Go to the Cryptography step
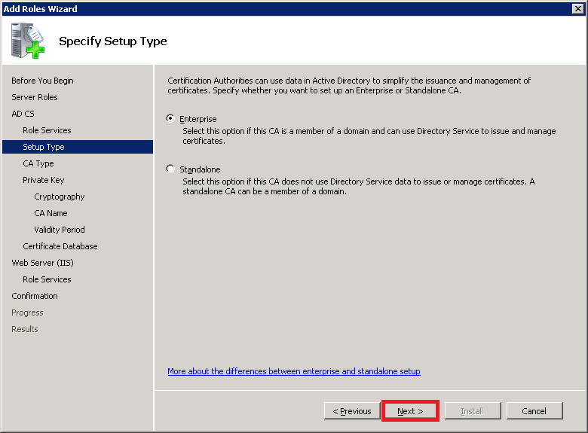The image size is (588, 433). tap(60, 197)
